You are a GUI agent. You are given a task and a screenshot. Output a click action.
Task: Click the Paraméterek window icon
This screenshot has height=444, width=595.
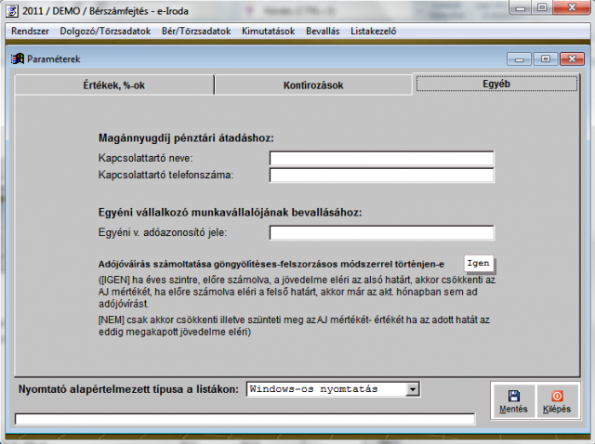point(16,59)
